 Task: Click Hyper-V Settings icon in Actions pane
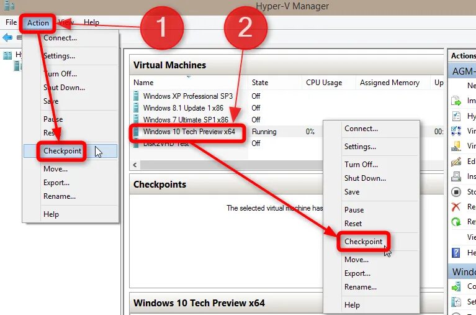tap(456, 116)
